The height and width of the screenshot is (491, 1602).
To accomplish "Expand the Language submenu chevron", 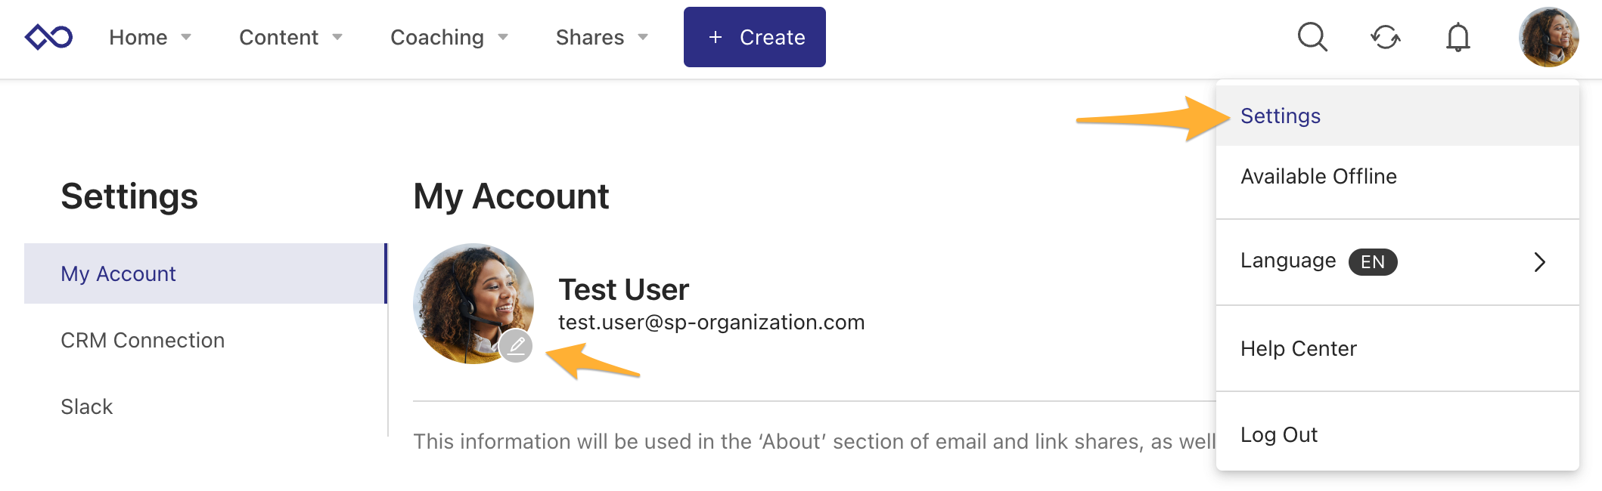I will [x=1539, y=262].
